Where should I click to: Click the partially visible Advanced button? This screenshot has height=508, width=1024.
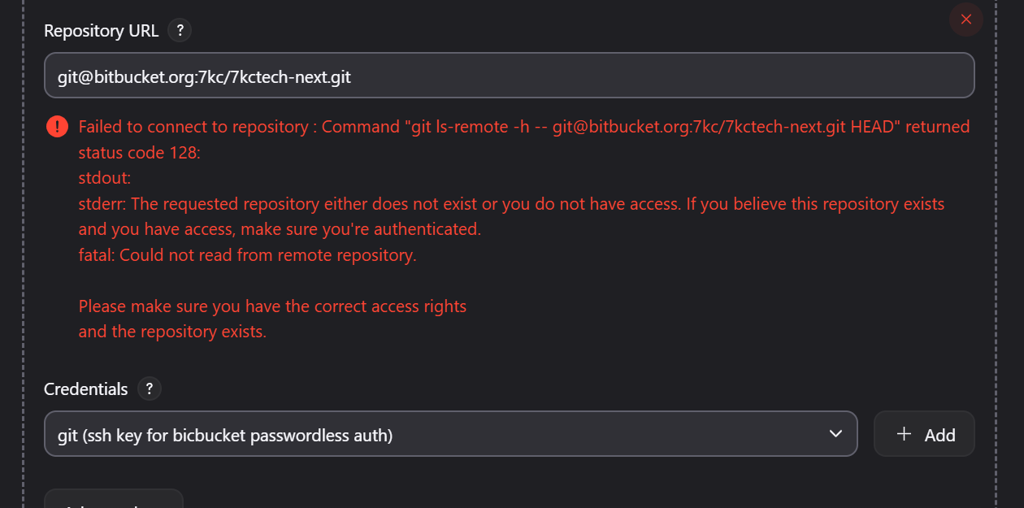pos(114,500)
